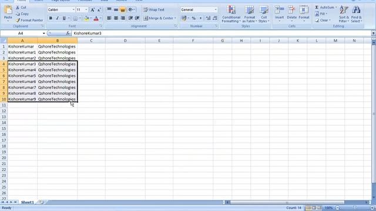Image resolution: width=376 pixels, height=211 pixels.
Task: Click Merge & Center
Action: point(159,18)
